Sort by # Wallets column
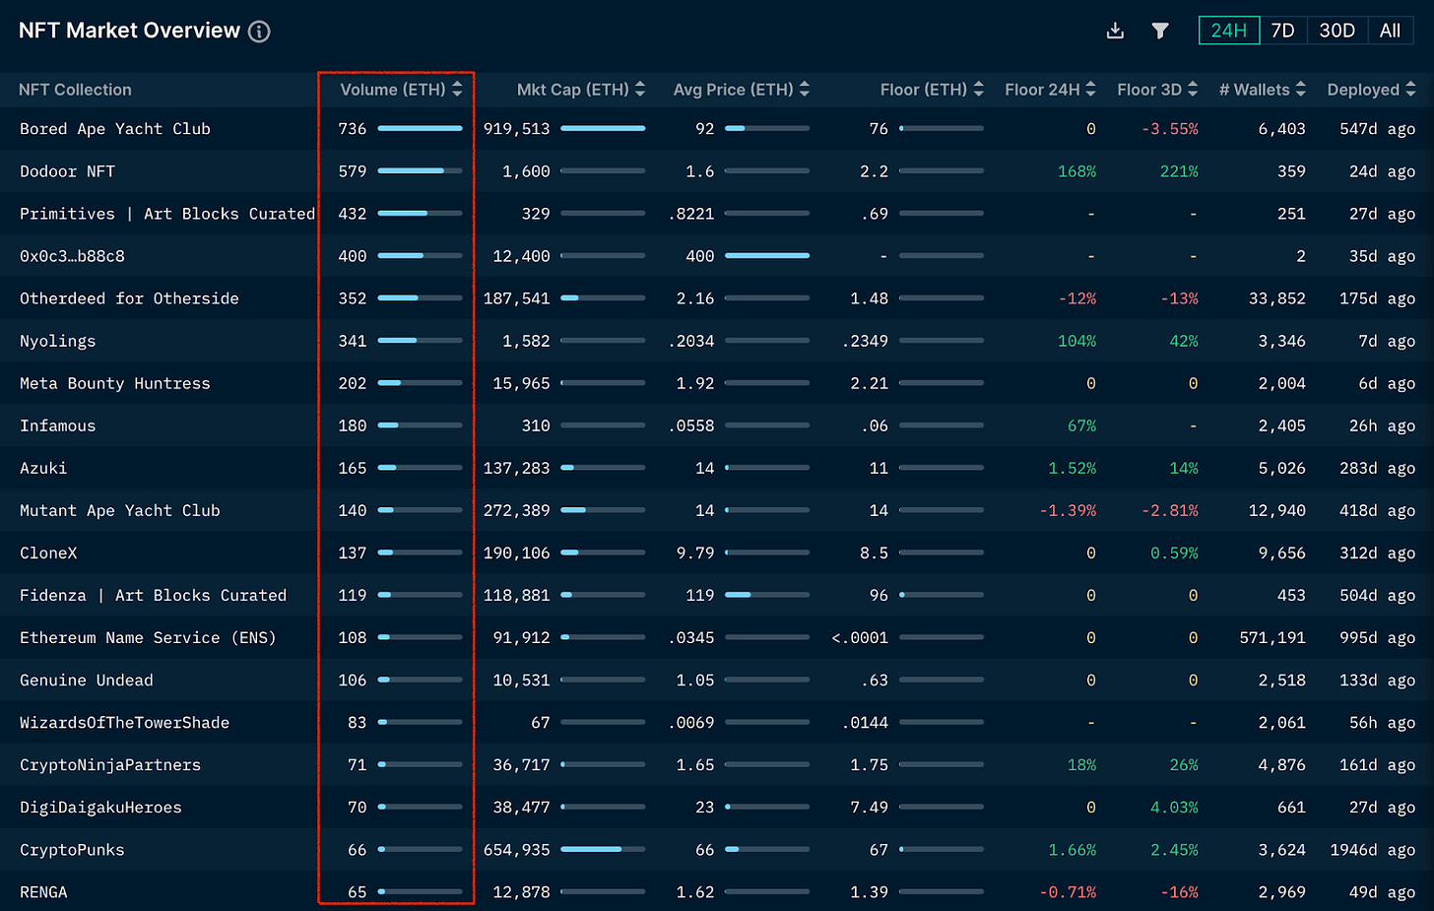Image resolution: width=1434 pixels, height=911 pixels. click(x=1263, y=90)
